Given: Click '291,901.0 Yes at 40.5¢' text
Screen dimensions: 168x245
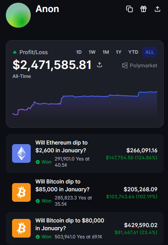Looking at the screenshot, I should pos(72,162).
